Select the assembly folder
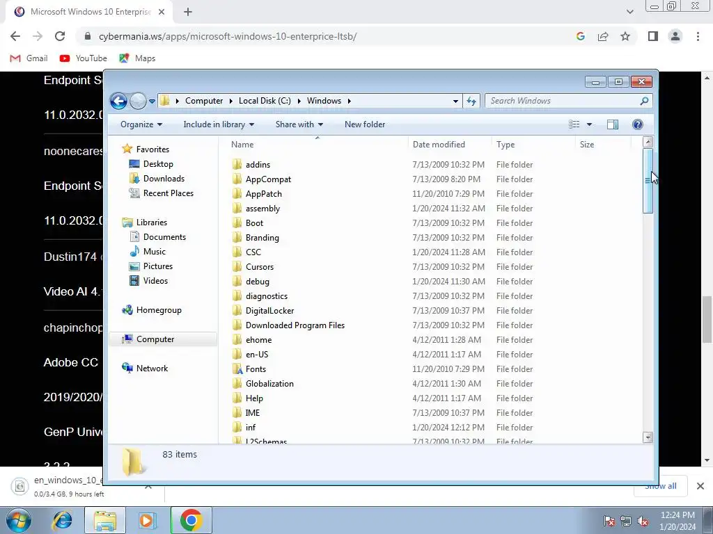Image resolution: width=713 pixels, height=534 pixels. tap(263, 209)
